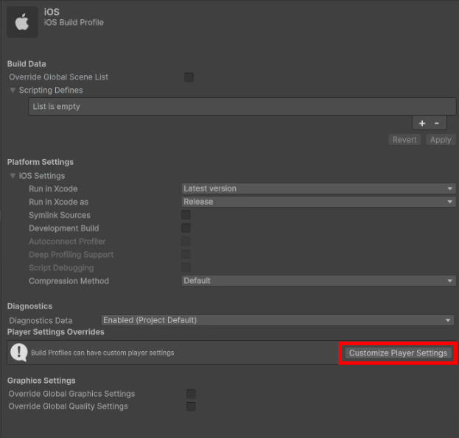Open the Run in Xcode as dropdown
Screen dimensions: 459x438
coord(318,202)
